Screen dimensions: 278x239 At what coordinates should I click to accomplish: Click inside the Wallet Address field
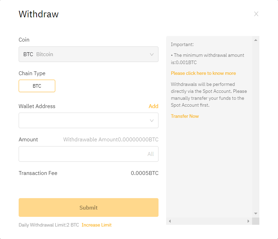pos(88,121)
